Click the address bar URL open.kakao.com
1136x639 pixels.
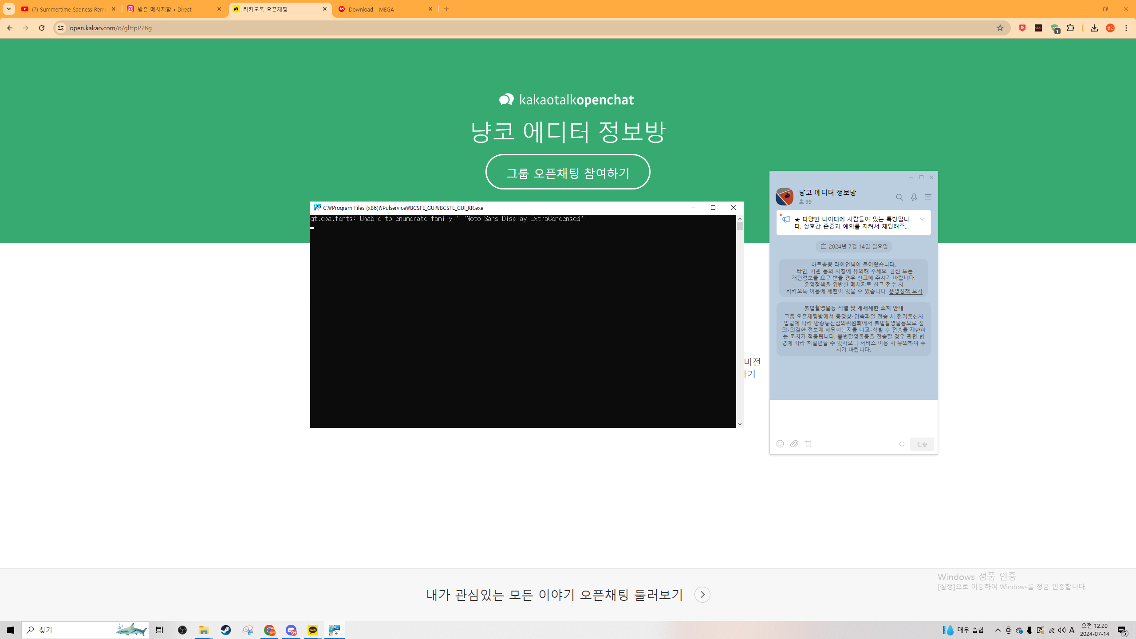pos(111,28)
